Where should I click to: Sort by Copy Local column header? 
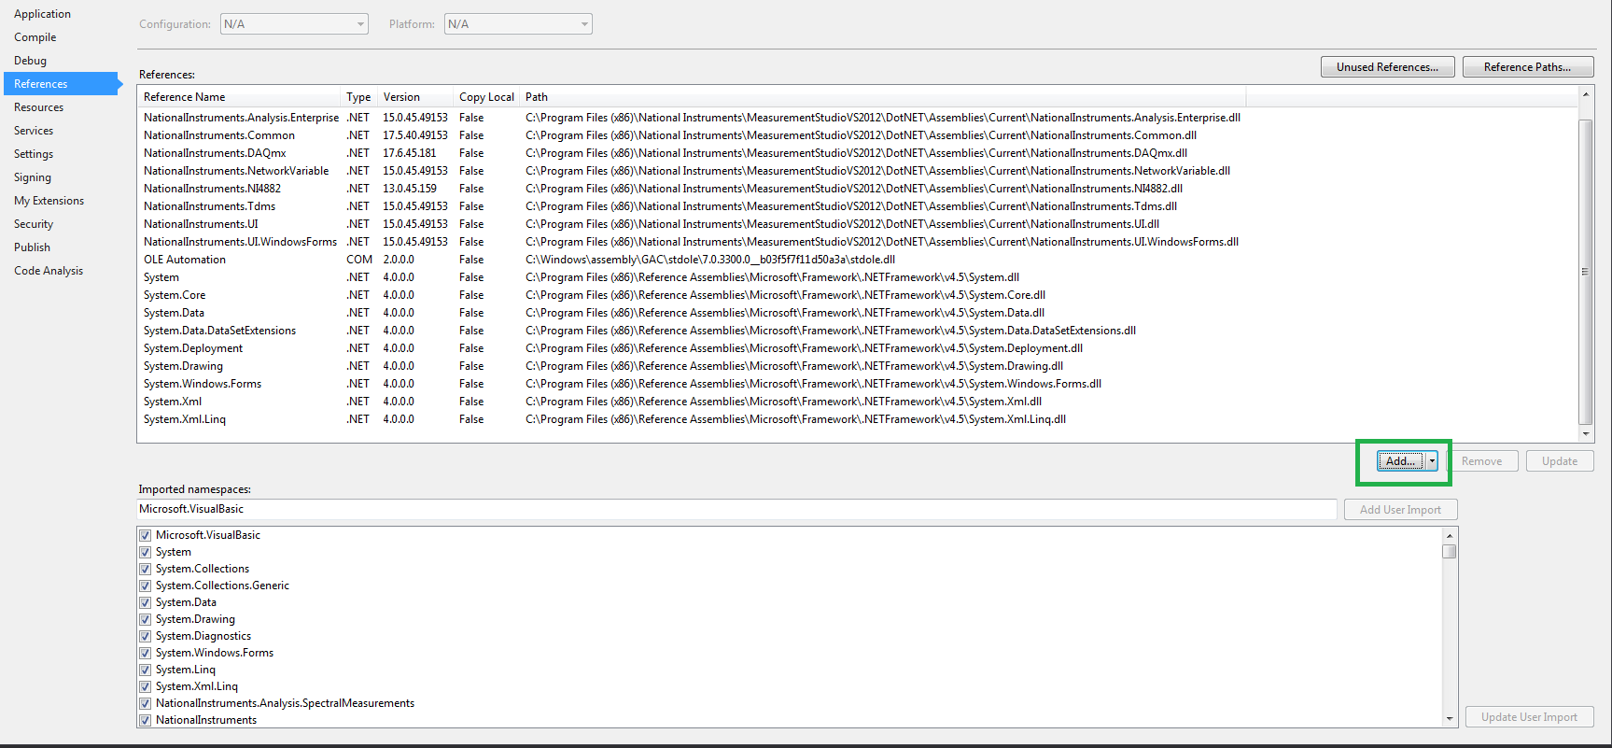(486, 97)
